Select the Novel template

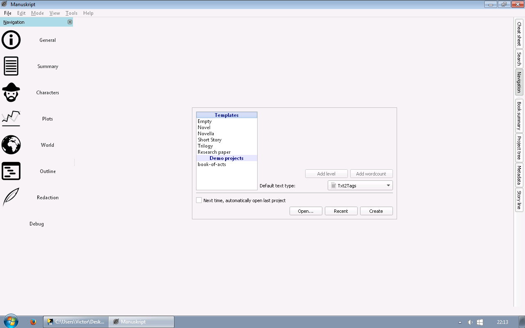point(227,128)
